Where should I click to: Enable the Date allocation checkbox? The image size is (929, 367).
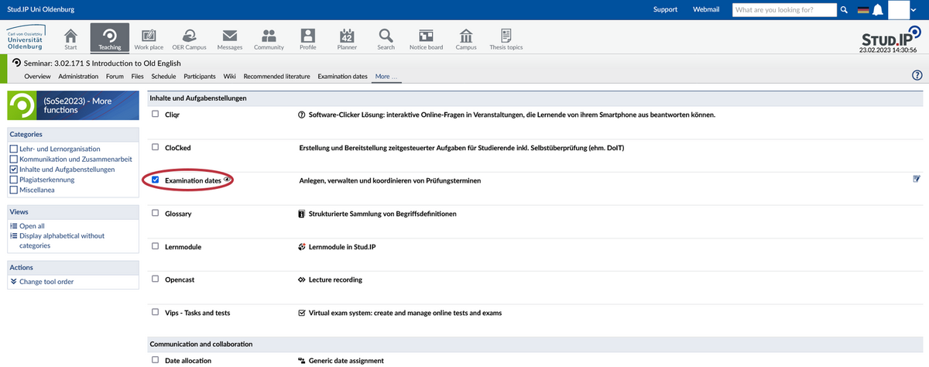(156, 360)
